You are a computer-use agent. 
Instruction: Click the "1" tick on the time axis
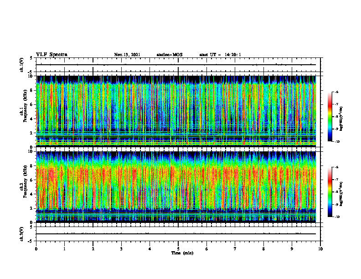pos(64,249)
